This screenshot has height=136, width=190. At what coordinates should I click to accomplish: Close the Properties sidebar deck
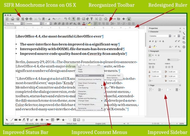click(x=180, y=28)
